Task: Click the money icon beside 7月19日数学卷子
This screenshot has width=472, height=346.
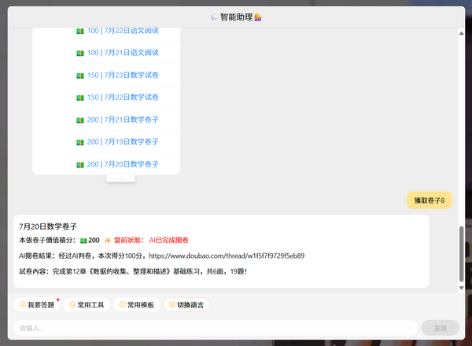Action: [x=80, y=142]
